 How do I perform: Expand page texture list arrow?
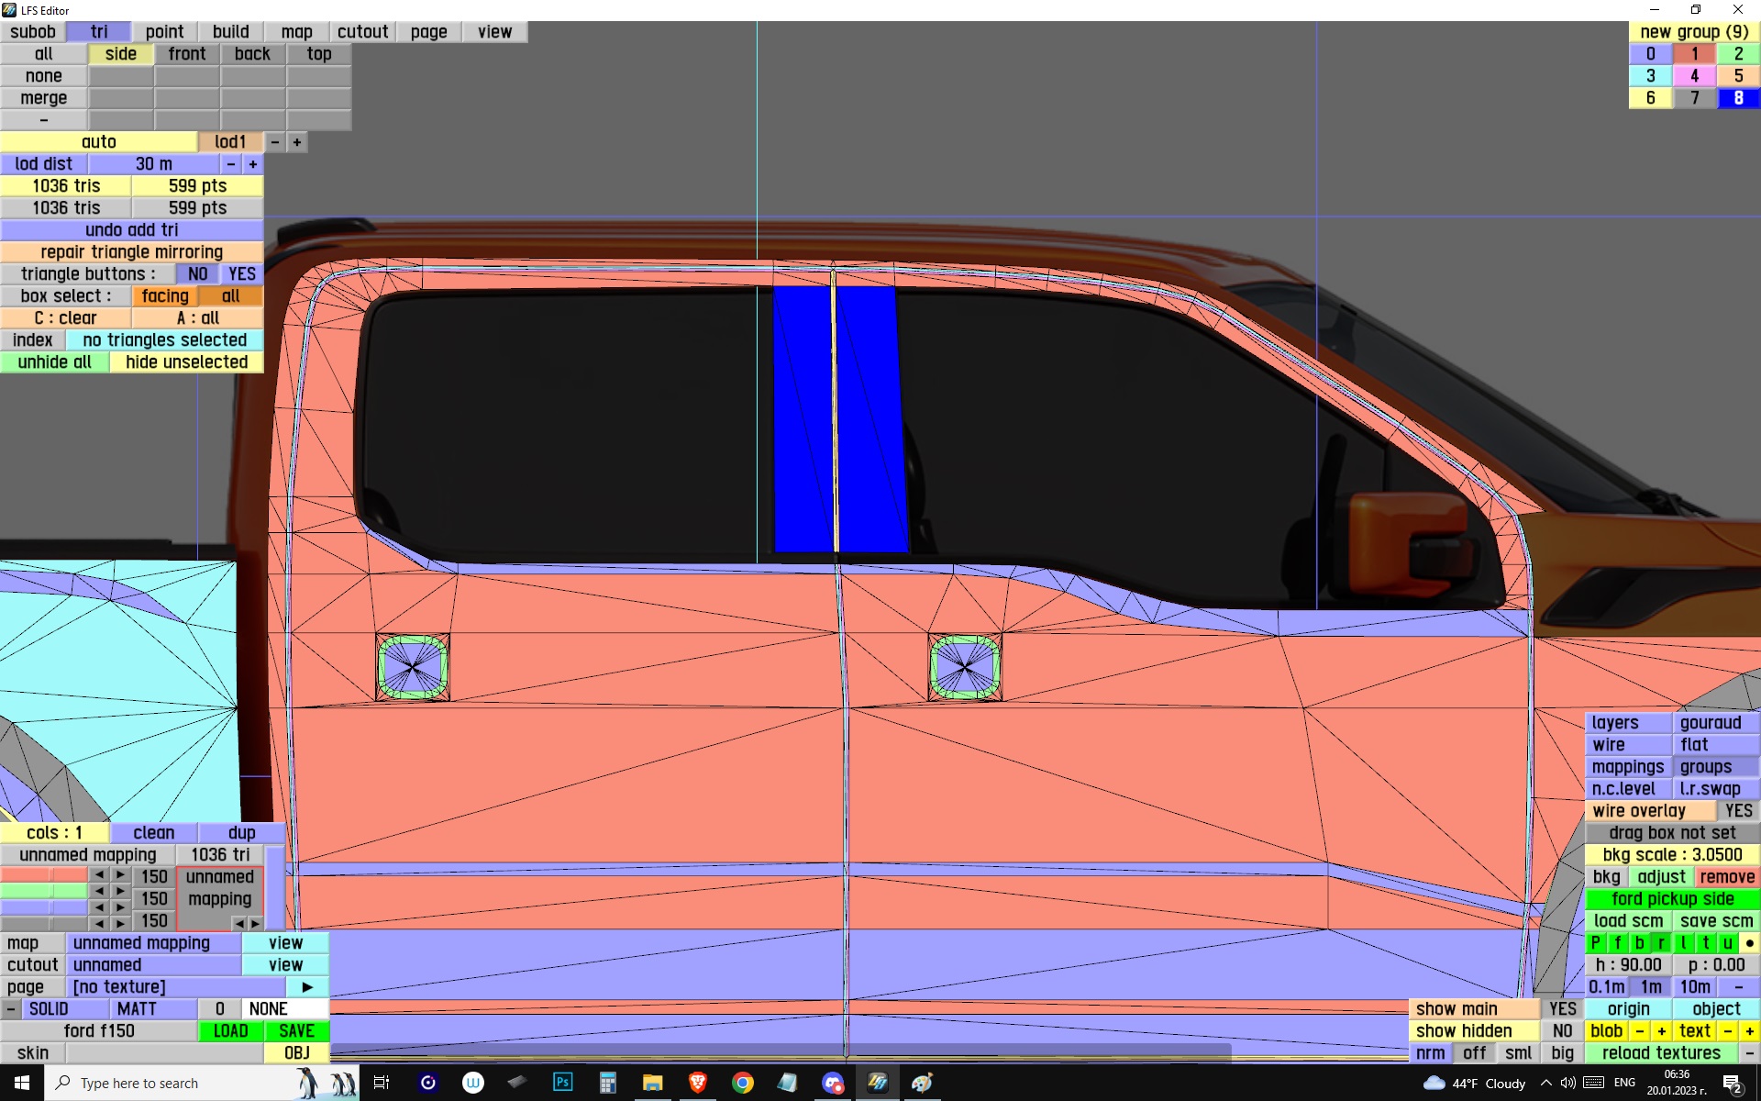click(307, 987)
